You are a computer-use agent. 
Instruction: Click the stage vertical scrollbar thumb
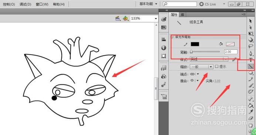point(156,89)
